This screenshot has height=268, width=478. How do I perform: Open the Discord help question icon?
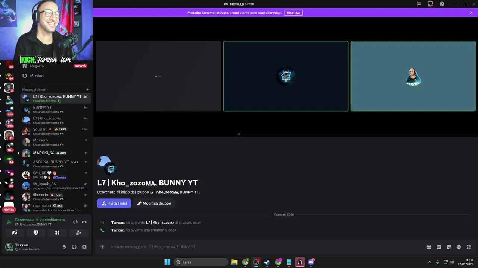point(442,4)
